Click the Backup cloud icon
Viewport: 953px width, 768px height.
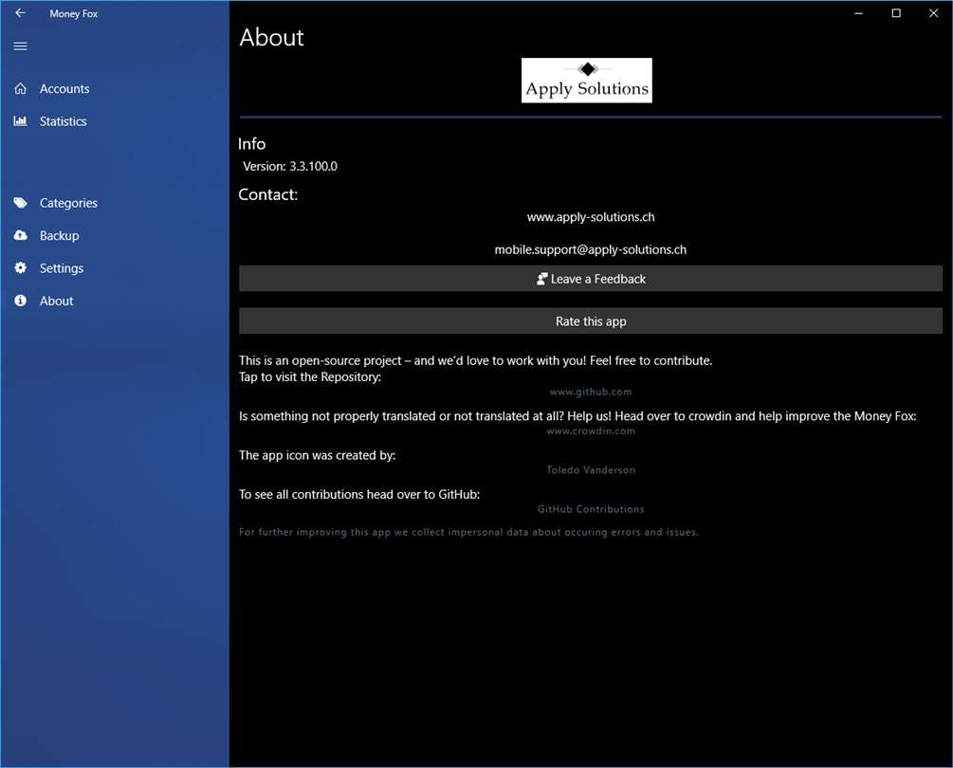coord(20,235)
